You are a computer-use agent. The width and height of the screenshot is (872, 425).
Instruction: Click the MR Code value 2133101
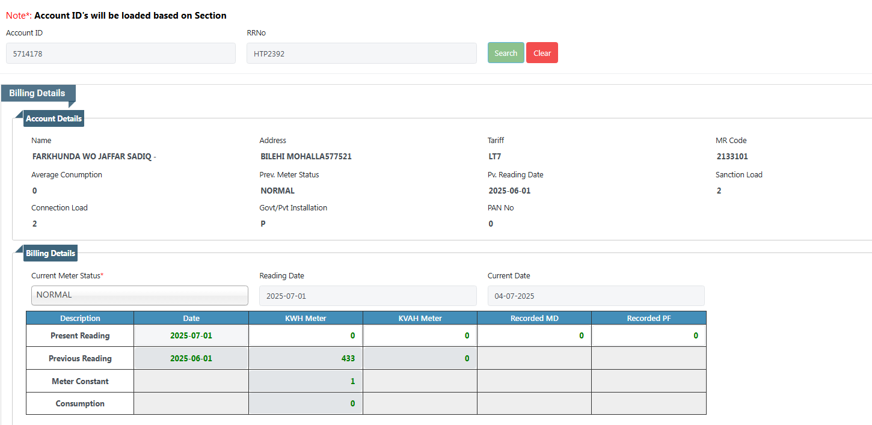[732, 156]
